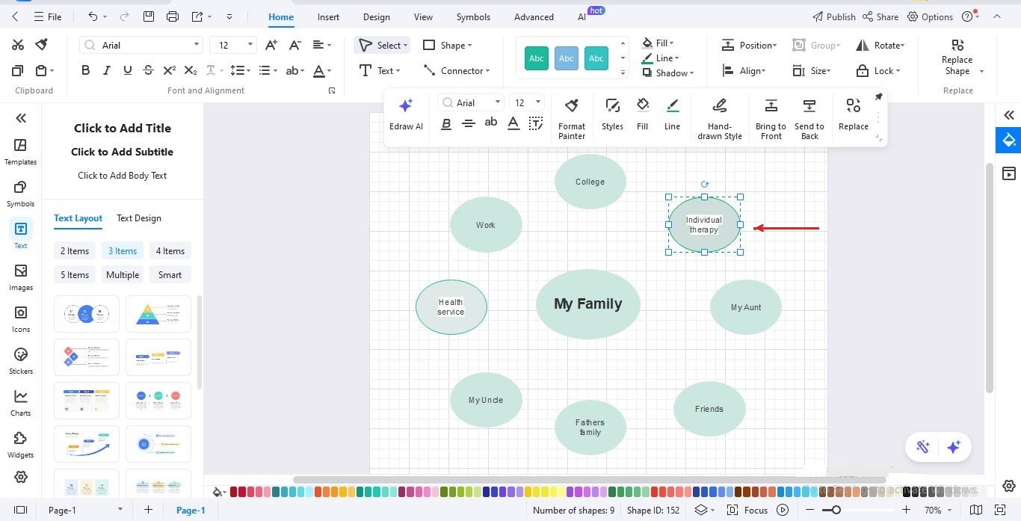The width and height of the screenshot is (1021, 521).
Task: Switch to the Insert tab
Action: [x=328, y=16]
